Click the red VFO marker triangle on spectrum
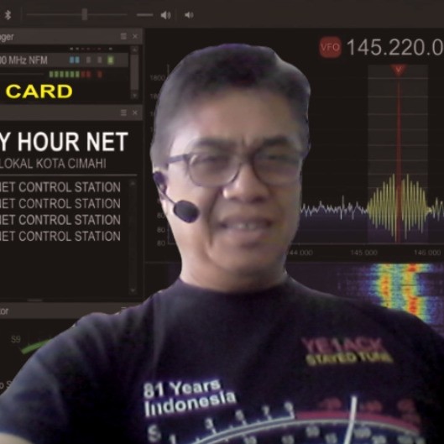 [399, 70]
